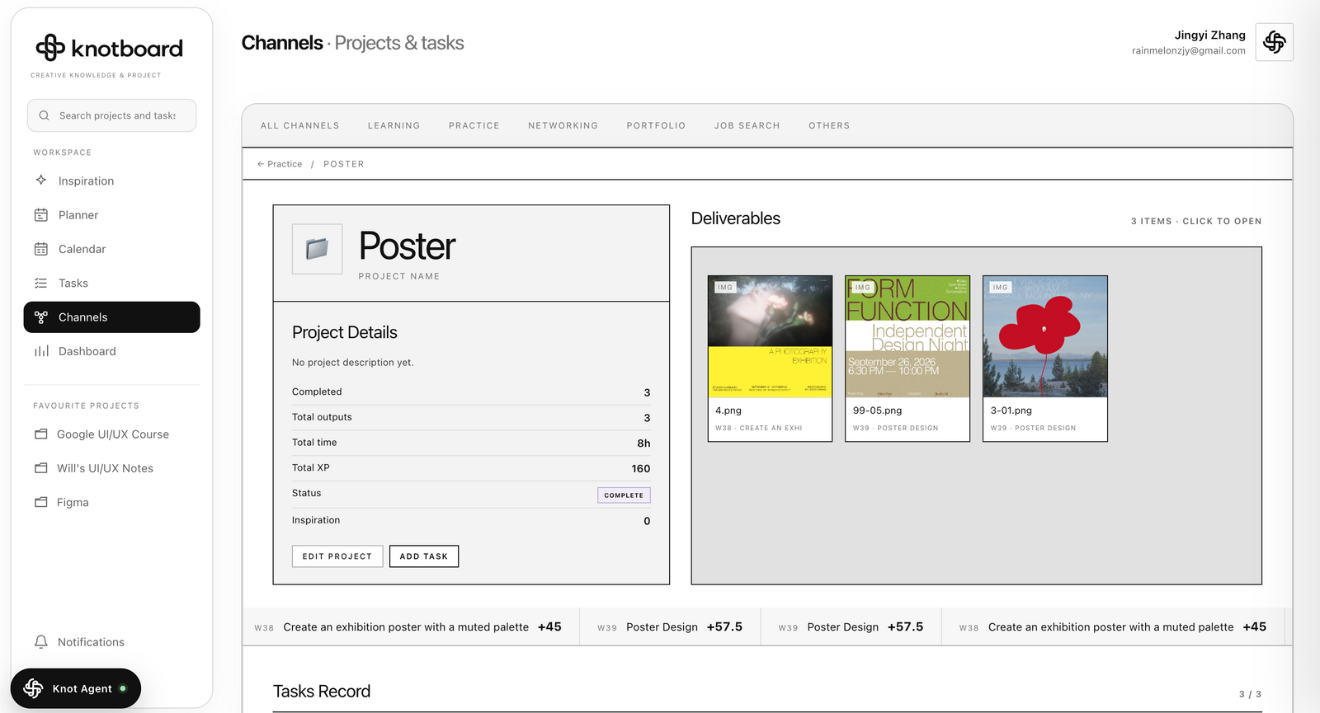Click the Total time value 8h
Screen dimensions: 1320x713
click(643, 443)
